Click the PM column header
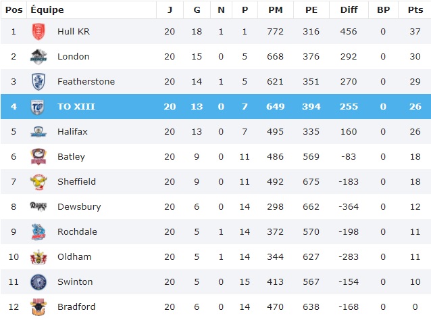 [275, 10]
